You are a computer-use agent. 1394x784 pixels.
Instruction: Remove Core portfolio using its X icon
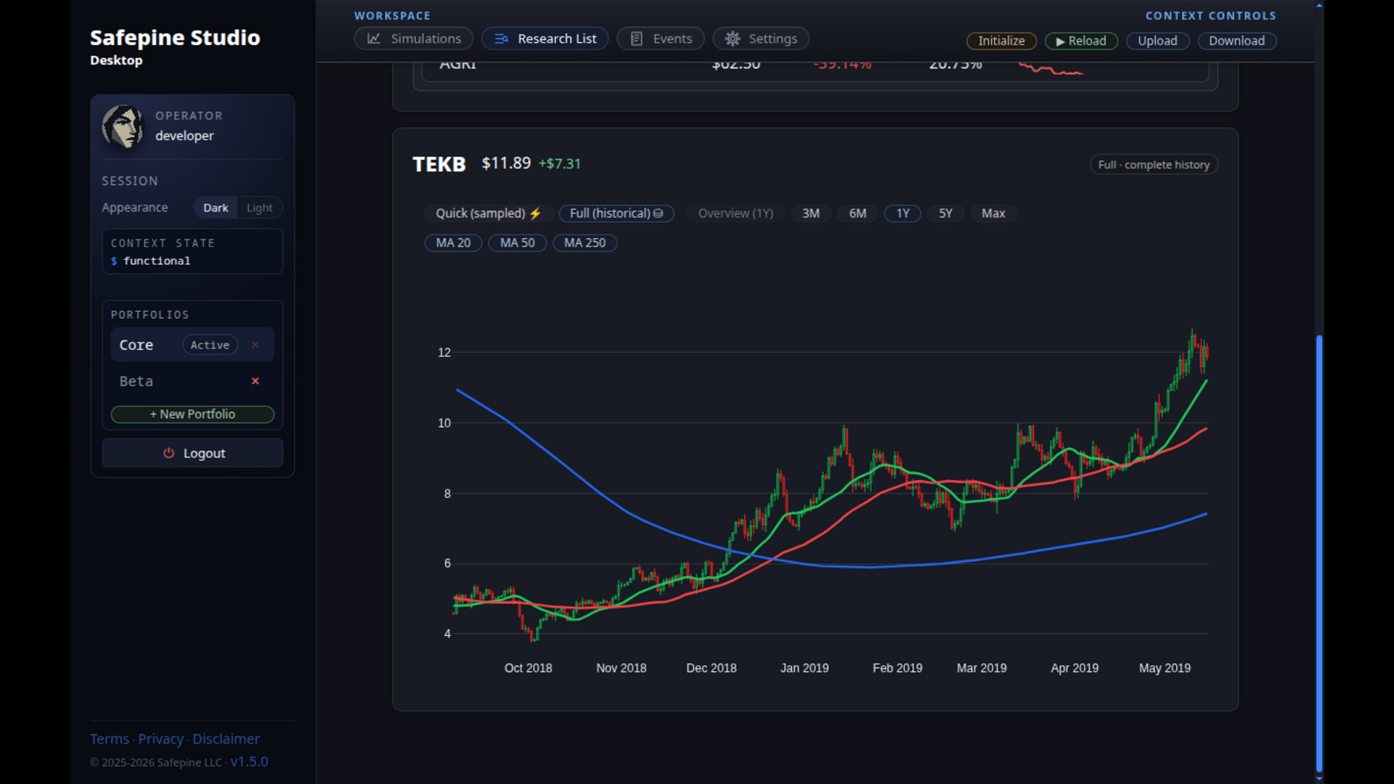click(x=255, y=345)
